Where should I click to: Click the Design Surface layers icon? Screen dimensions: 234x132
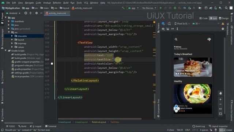(163, 23)
